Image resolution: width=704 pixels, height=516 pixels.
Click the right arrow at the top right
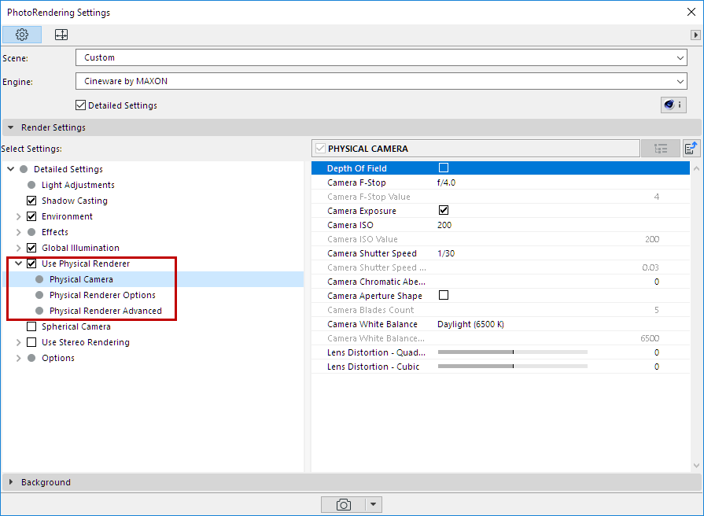[695, 35]
